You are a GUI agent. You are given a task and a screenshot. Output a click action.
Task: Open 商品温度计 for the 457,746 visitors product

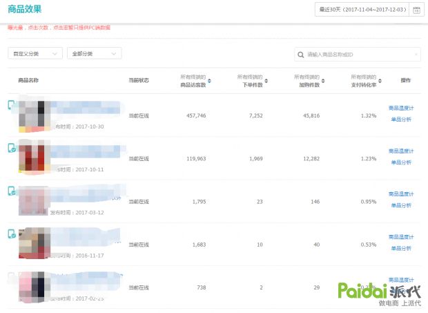tap(401, 108)
